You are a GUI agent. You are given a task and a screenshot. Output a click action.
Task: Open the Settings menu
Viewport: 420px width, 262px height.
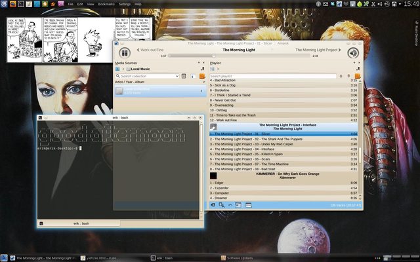coord(125,4)
